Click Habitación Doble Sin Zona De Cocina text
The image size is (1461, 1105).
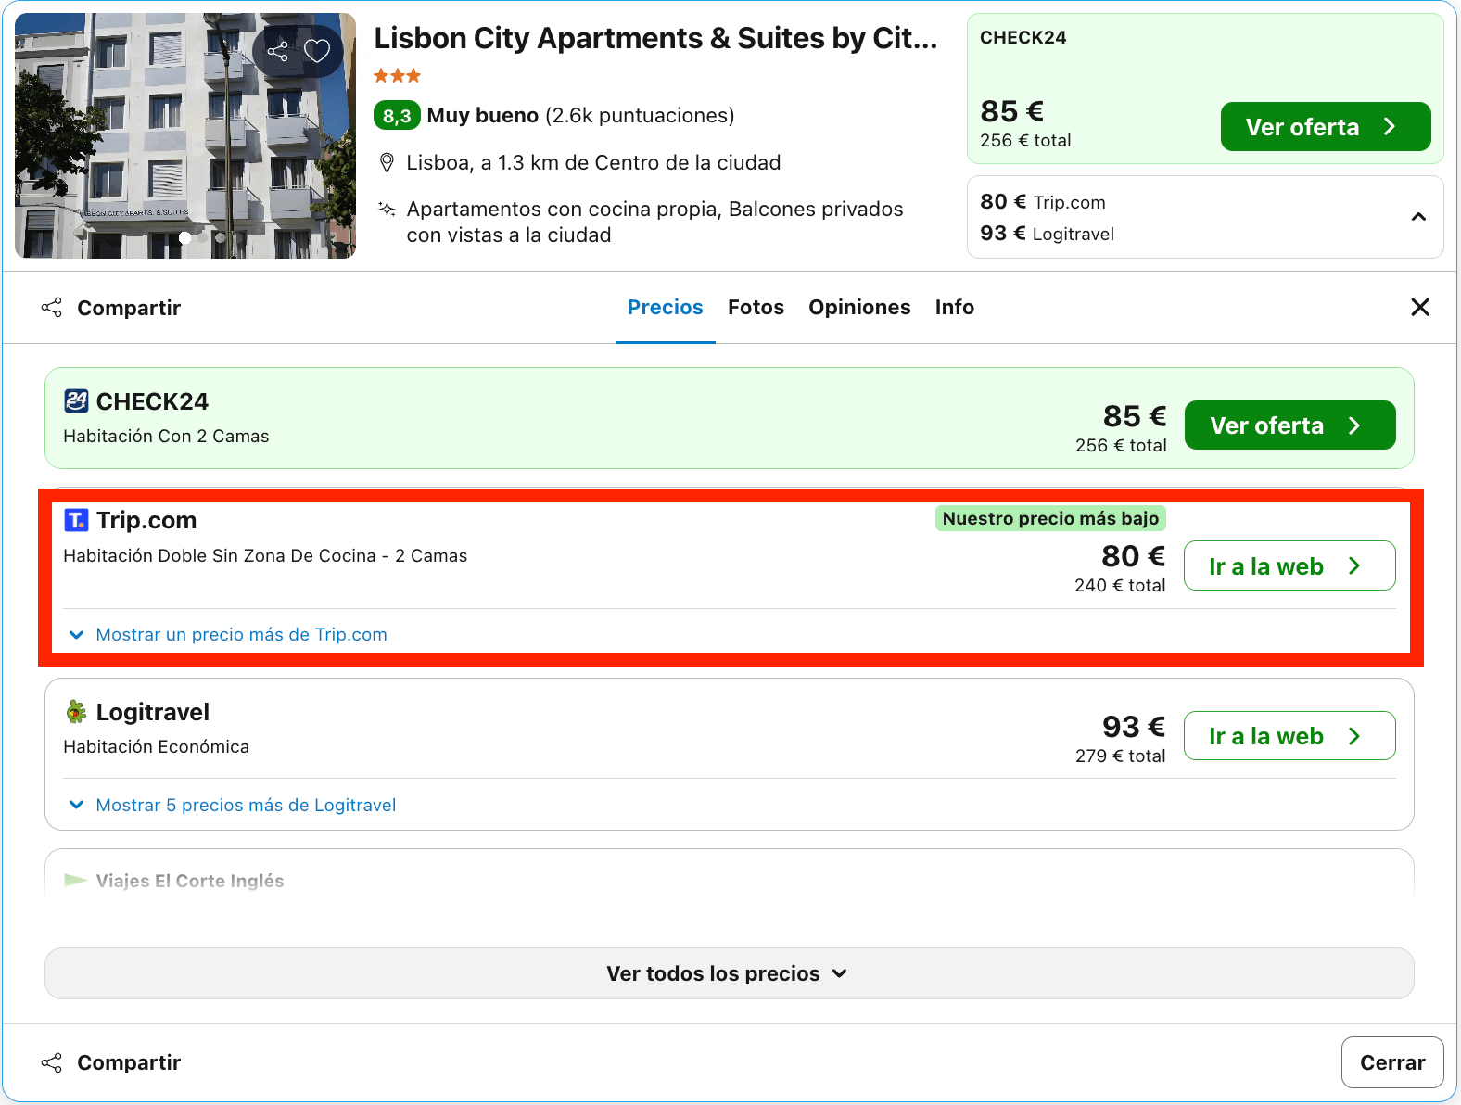265,556
